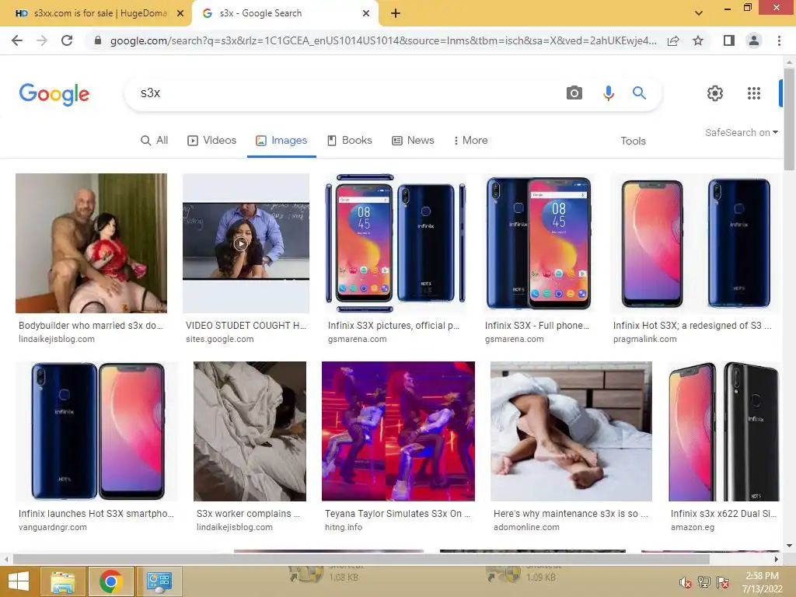Share this page using the share icon
Image resolution: width=796 pixels, height=597 pixels.
[x=673, y=40]
